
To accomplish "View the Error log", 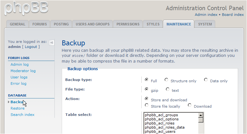I will 18,84.
